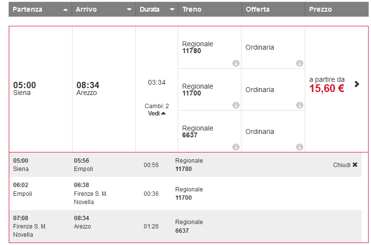Open info for second Ordinaria offer

(x=299, y=105)
